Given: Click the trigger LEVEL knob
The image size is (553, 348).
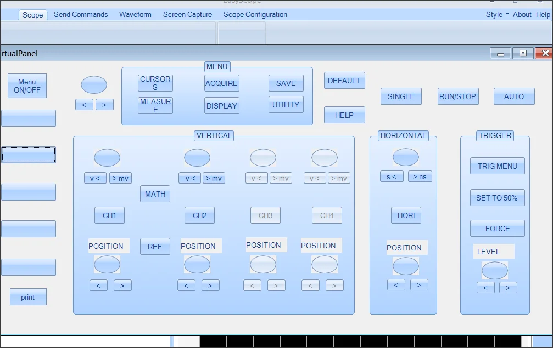Looking at the screenshot, I should coord(494,270).
